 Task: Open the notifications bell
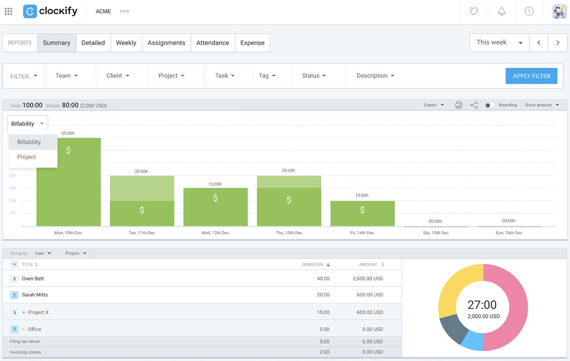coord(501,11)
